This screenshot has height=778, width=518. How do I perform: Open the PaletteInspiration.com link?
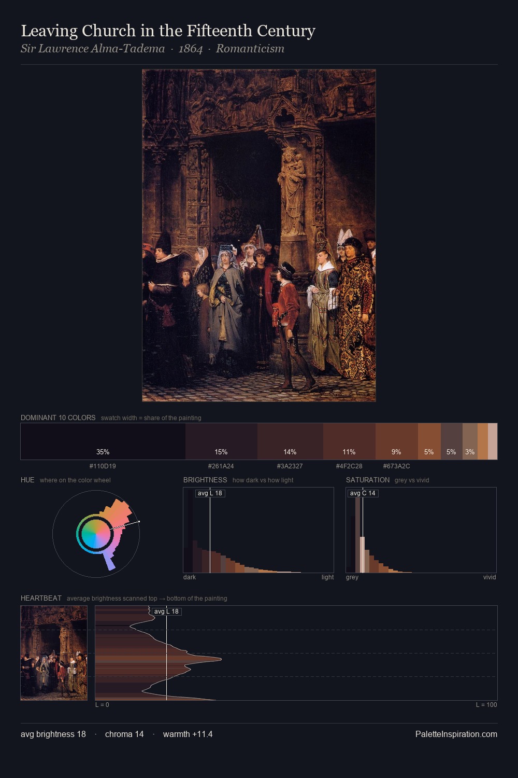(456, 734)
